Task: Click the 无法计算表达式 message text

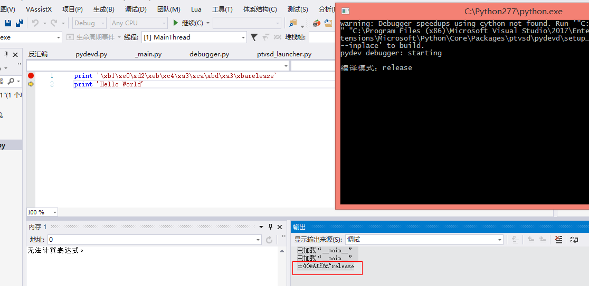Action: tap(55, 250)
